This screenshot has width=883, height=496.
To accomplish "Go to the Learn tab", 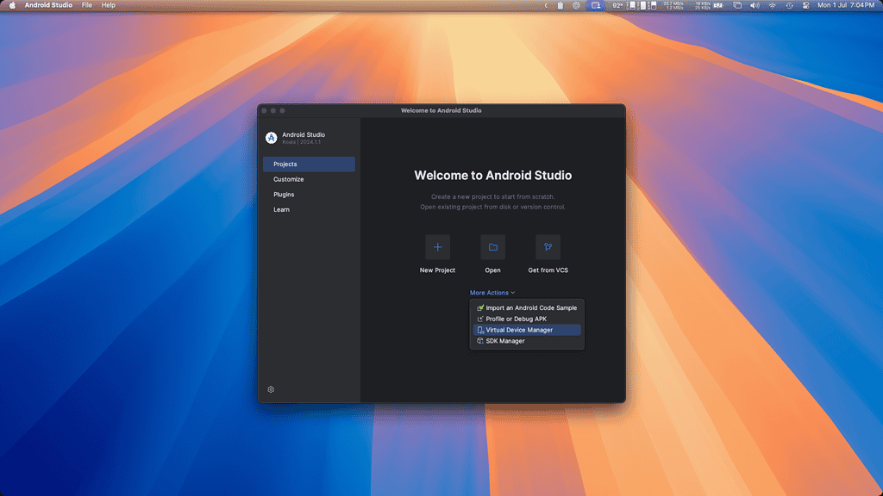I will point(281,209).
